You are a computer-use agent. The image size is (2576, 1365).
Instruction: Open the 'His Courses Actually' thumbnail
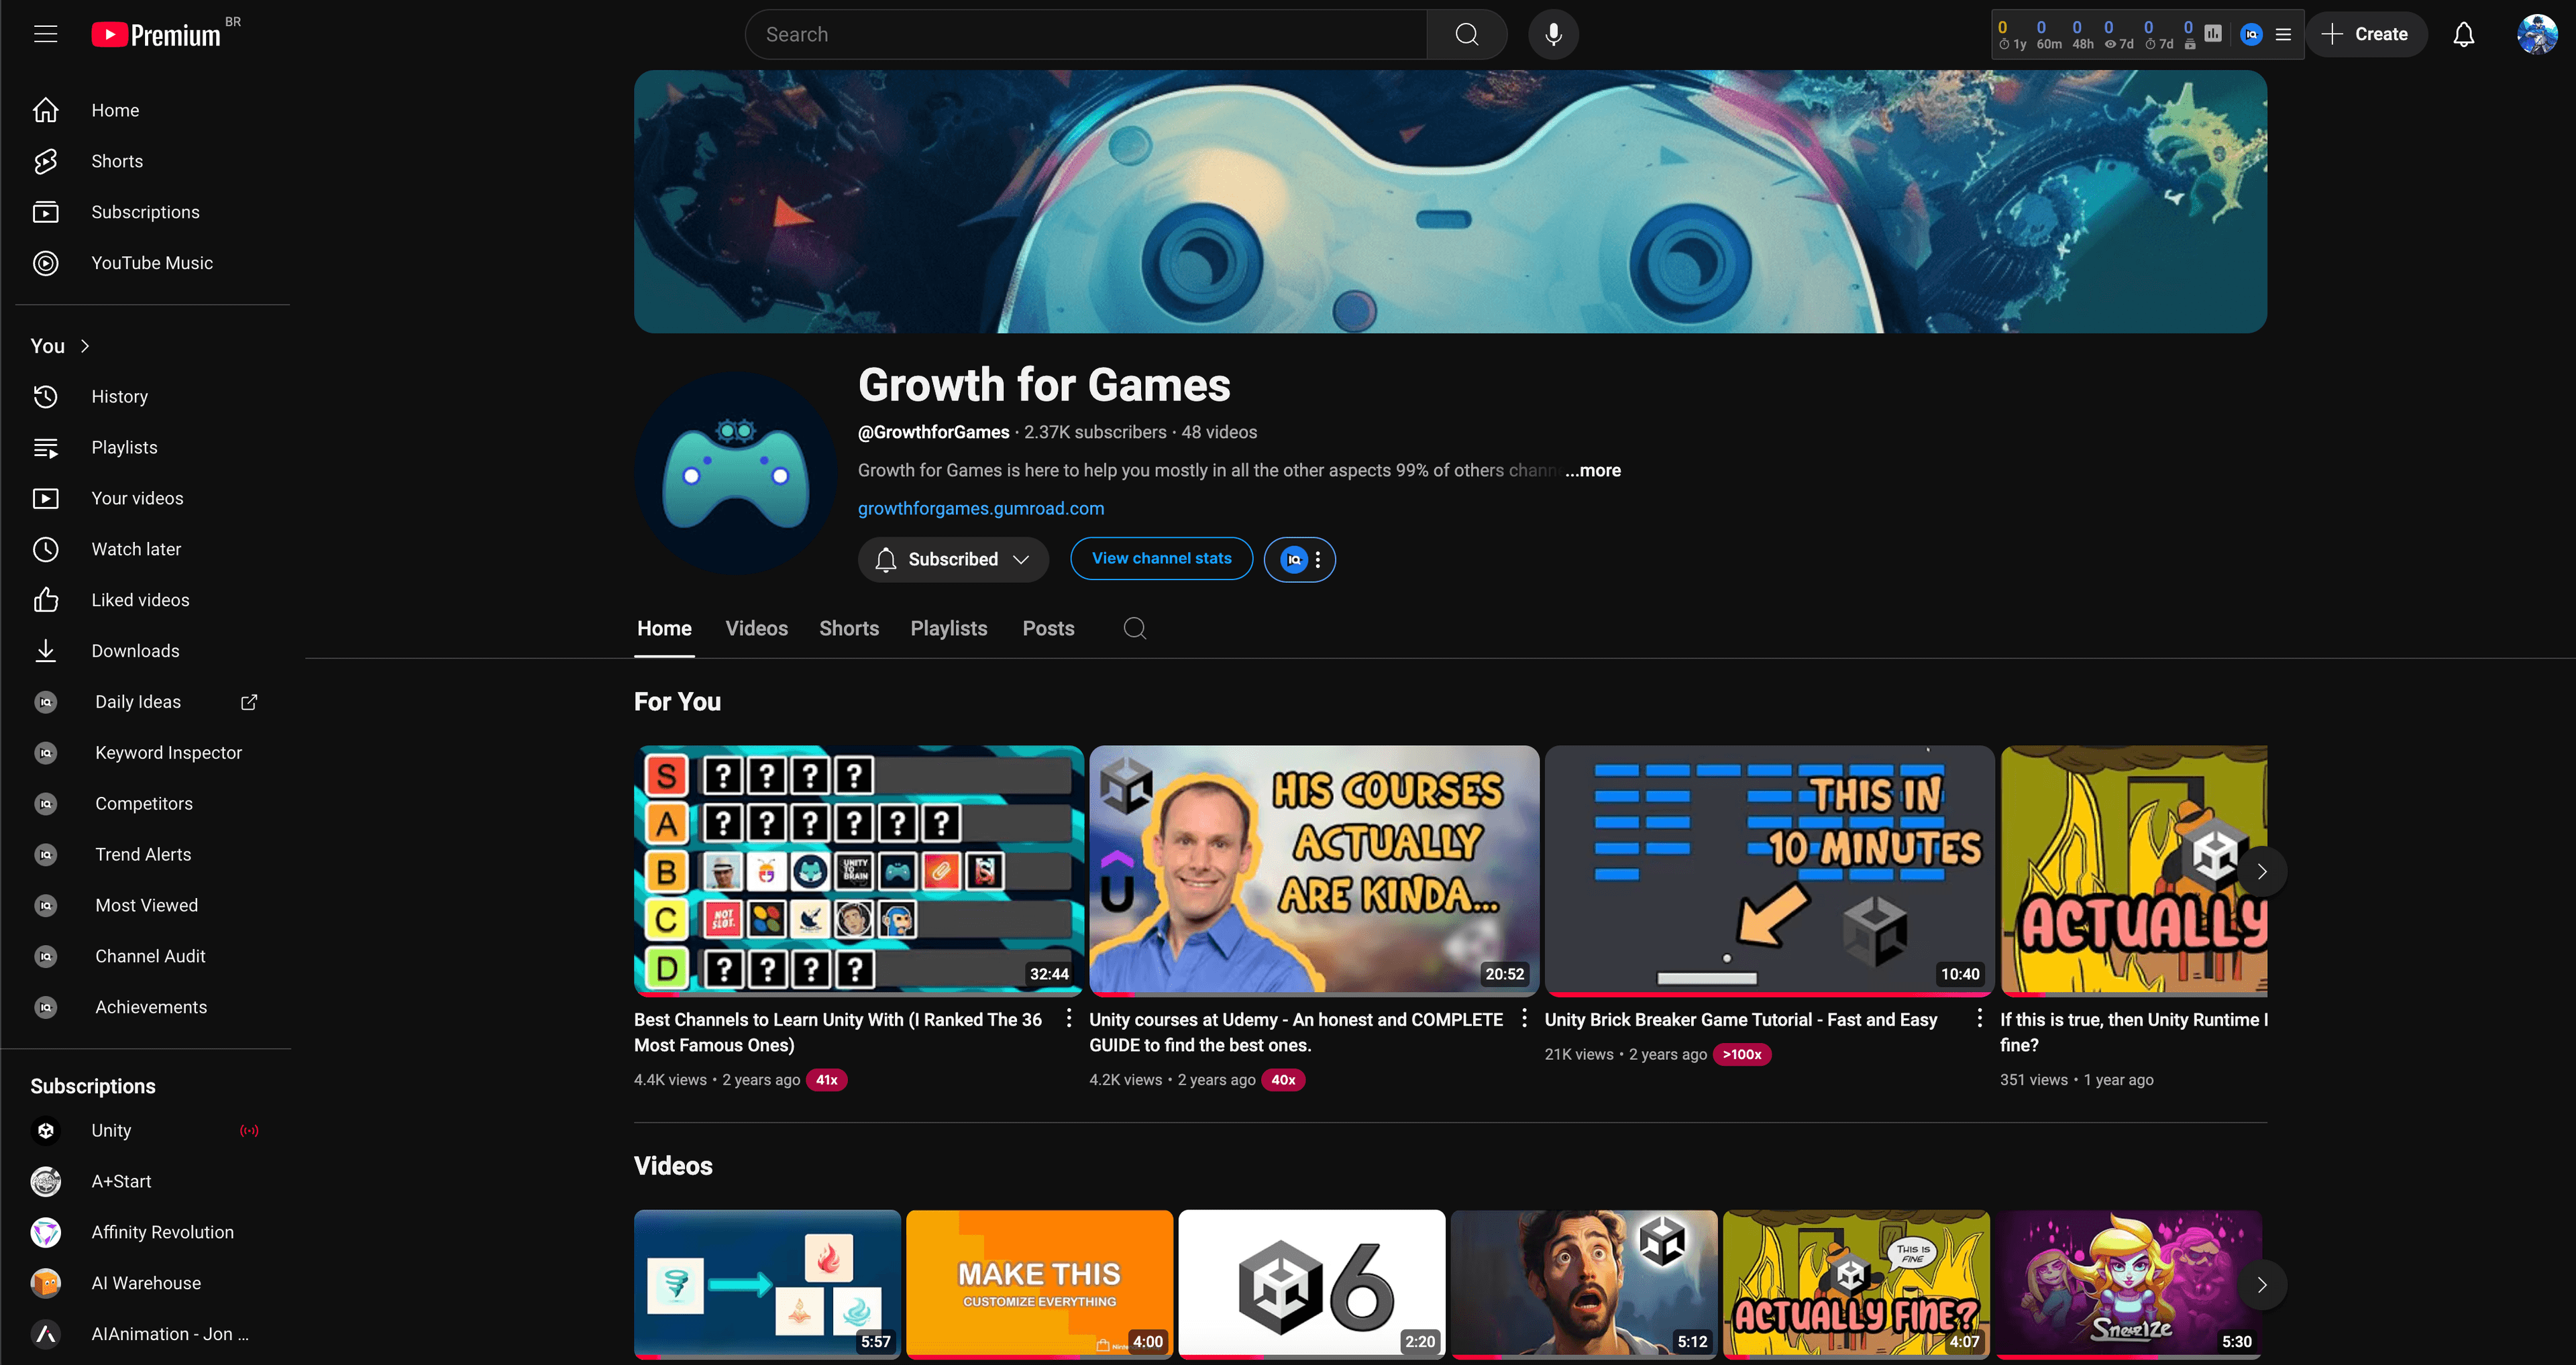pos(1313,870)
